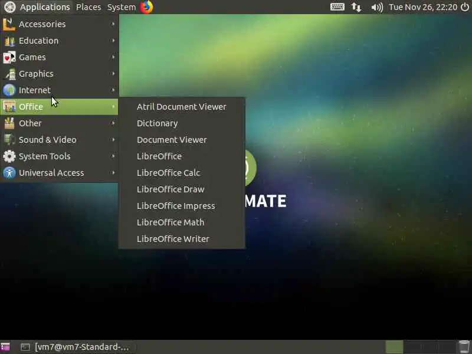Click the Universal Access icon
472x354 pixels.
pos(9,173)
